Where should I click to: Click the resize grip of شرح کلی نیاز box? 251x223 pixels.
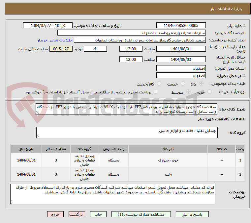point(37,113)
